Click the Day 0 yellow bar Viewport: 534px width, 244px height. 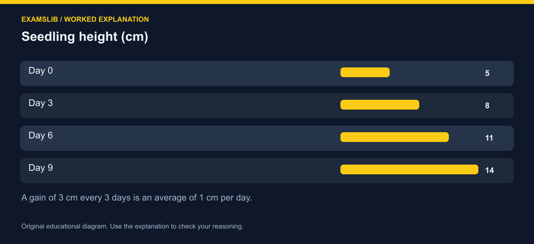(365, 72)
